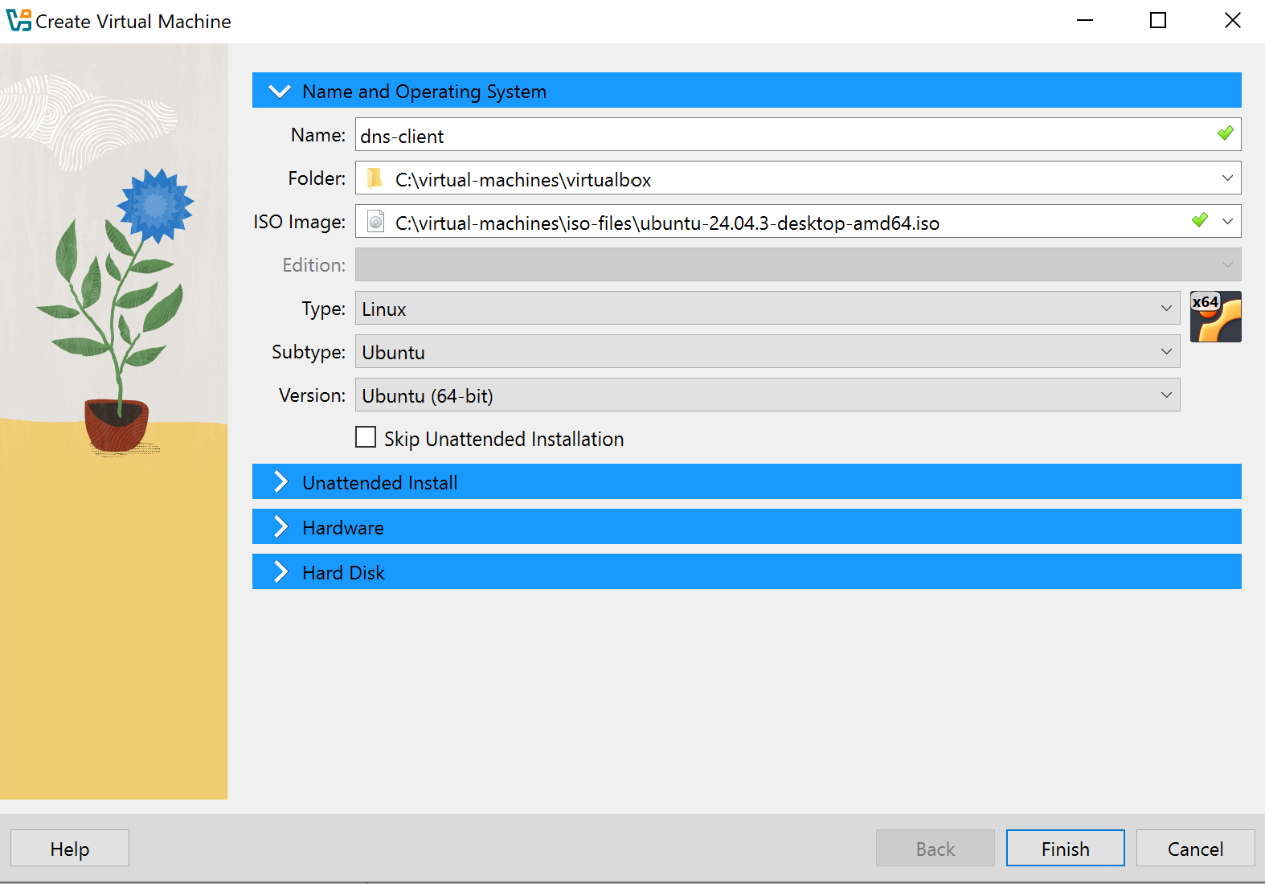Click the VirtualBox logo in title bar
1265x884 pixels.
[18, 21]
